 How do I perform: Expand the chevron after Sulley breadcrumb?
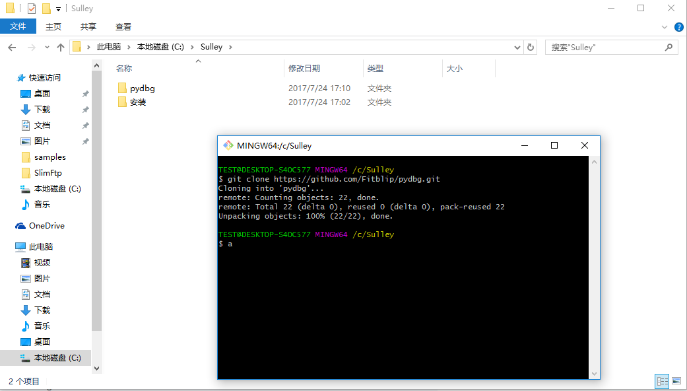[230, 47]
